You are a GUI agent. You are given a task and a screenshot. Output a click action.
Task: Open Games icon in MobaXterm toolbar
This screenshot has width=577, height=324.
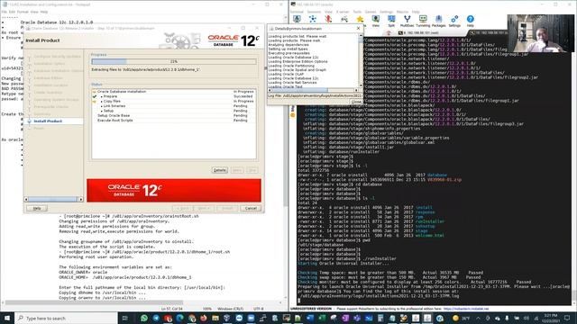point(344,20)
